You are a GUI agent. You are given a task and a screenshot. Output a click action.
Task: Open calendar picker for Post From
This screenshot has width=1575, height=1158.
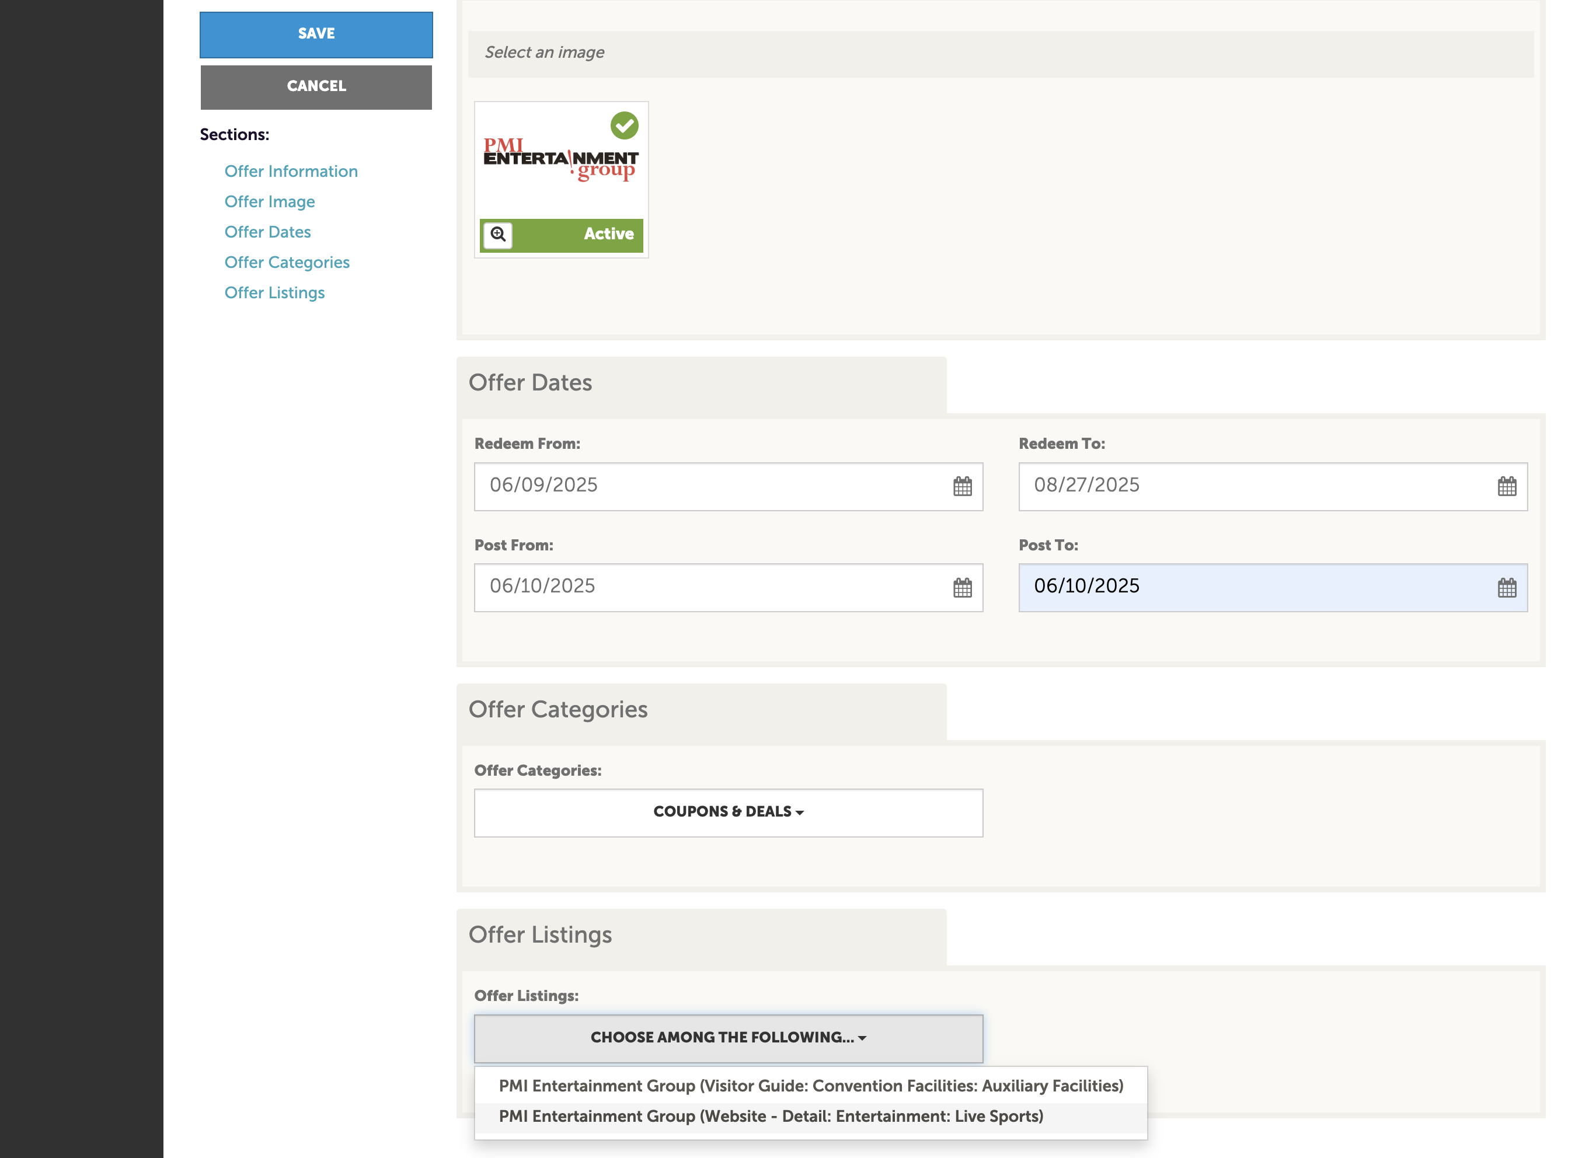click(x=961, y=587)
